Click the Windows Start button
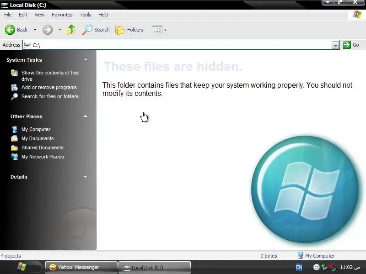 pyautogui.click(x=22, y=267)
